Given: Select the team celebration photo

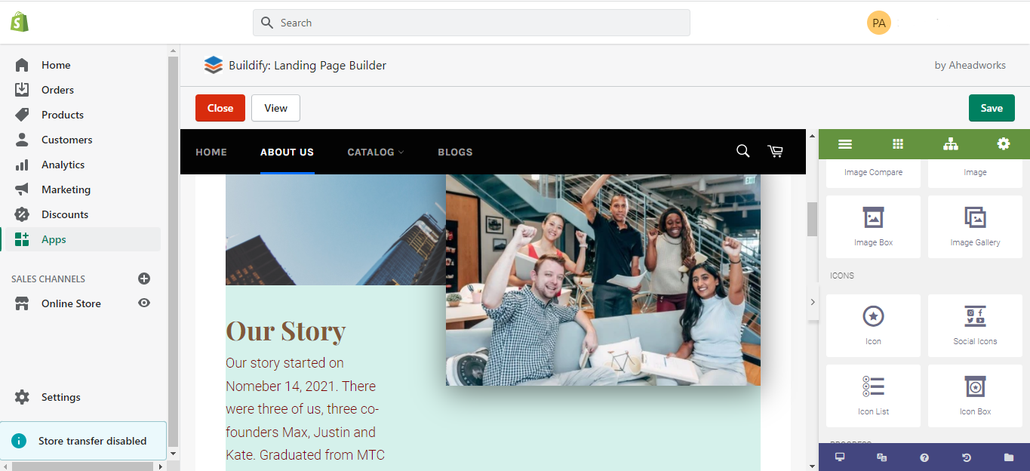Looking at the screenshot, I should click(603, 280).
